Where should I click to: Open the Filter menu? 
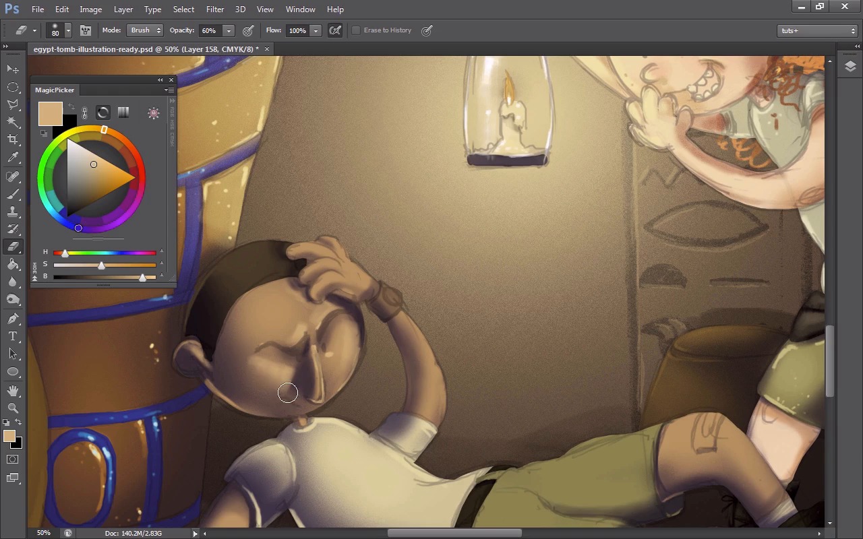215,9
